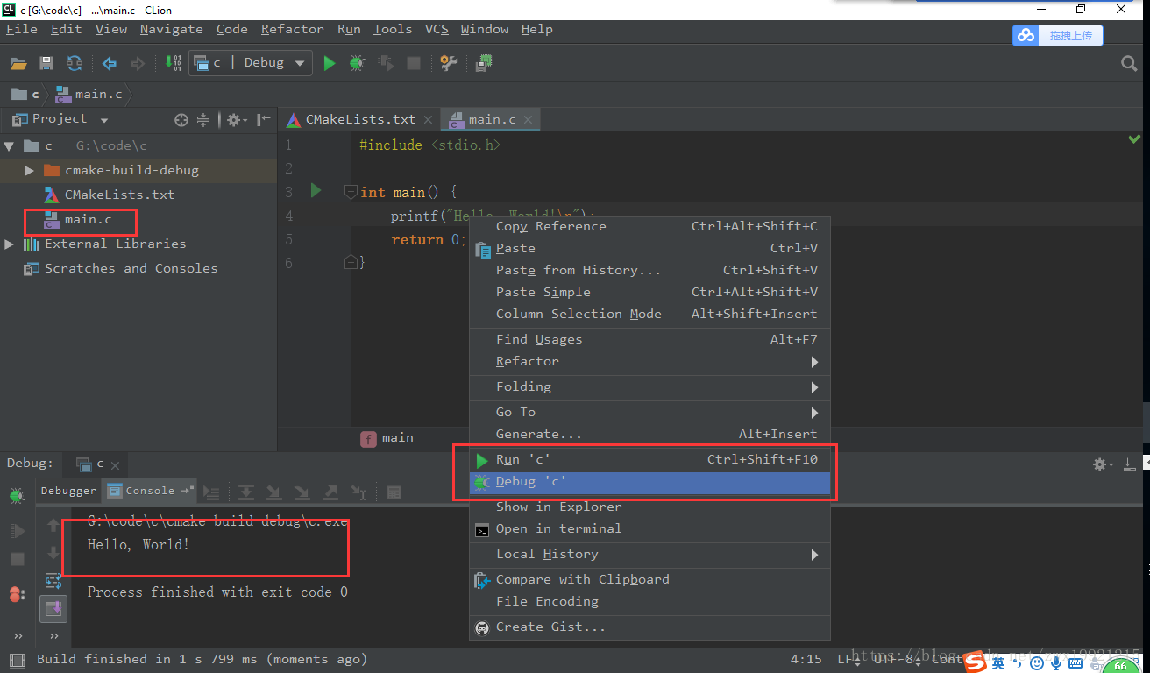Click the Synchronize icon in the toolbar

[75, 63]
